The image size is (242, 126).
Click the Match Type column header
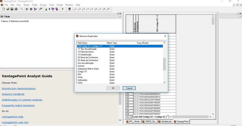112,43
